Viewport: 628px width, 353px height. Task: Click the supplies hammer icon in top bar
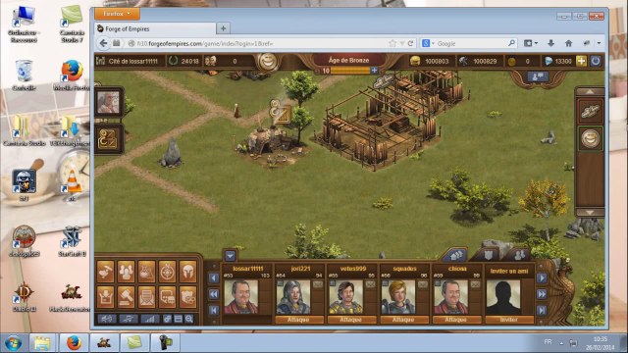[x=463, y=61]
